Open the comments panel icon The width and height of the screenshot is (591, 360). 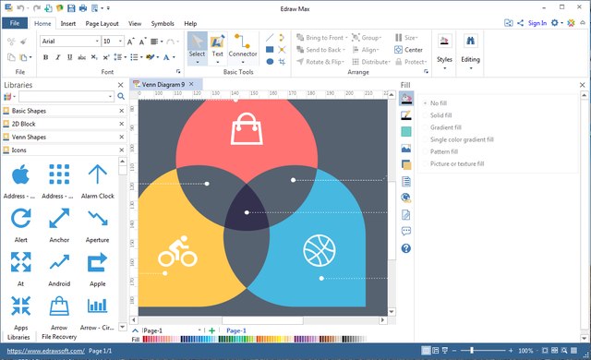click(x=406, y=231)
